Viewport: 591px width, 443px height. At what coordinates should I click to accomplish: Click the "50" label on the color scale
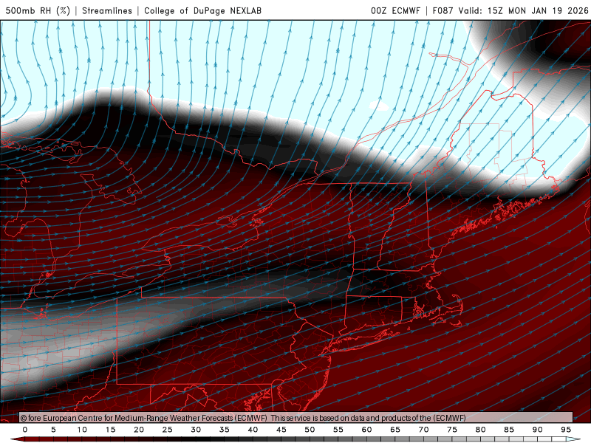tap(310, 430)
